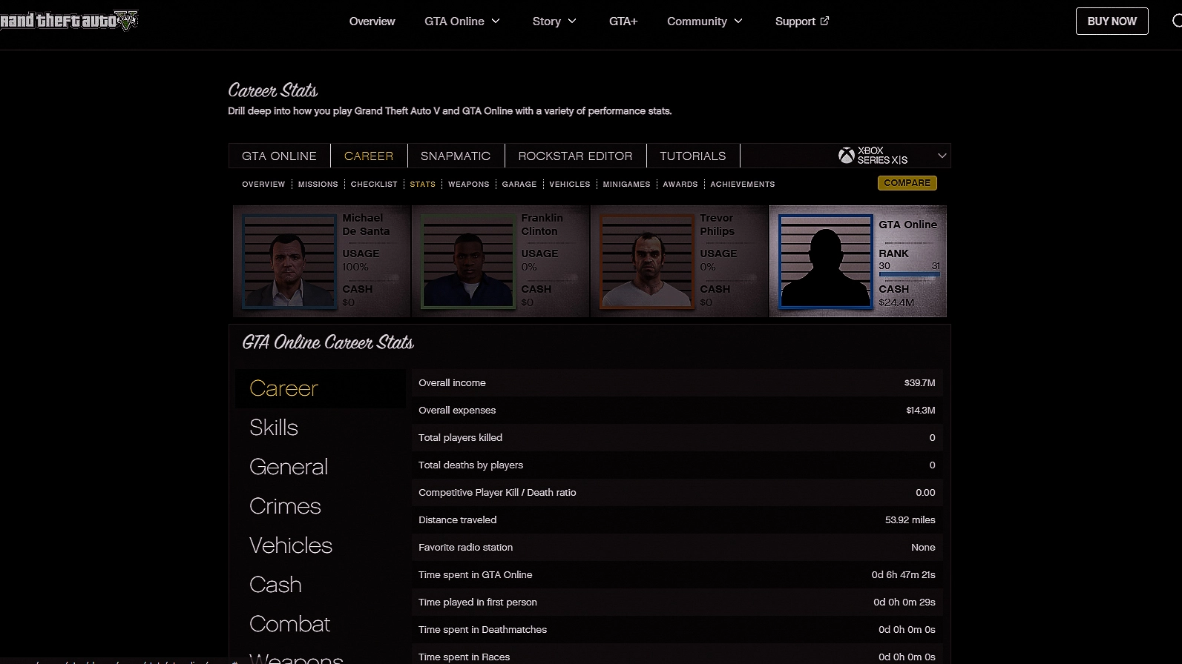Viewport: 1182px width, 664px height.
Task: Select GTA Online character silhouette
Action: pyautogui.click(x=825, y=262)
